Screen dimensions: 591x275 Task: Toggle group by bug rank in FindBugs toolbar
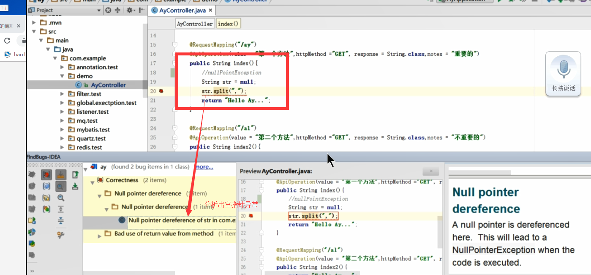click(46, 209)
